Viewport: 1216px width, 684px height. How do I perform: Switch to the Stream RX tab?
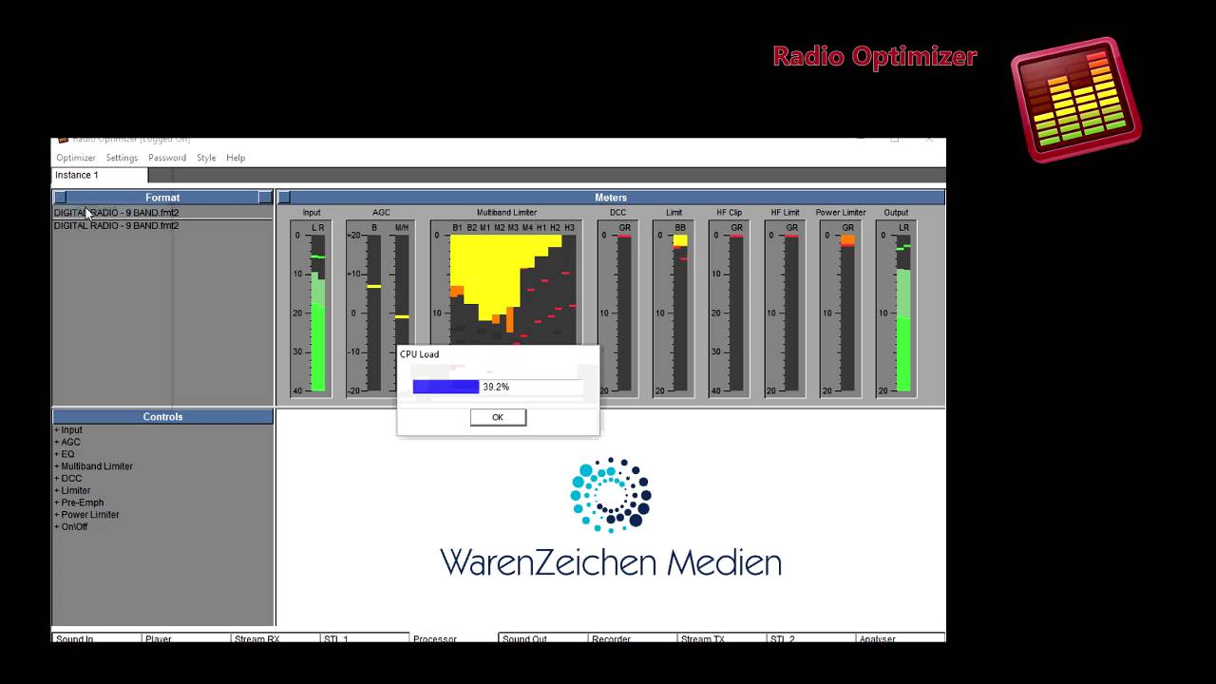tap(275, 637)
